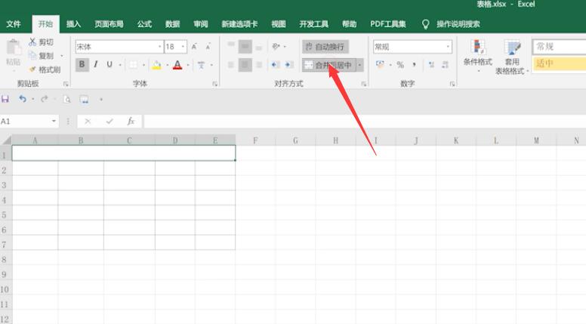Screen dimensions: 586x324
Task: Decrease indent with the left arrow icon
Action: coord(275,65)
